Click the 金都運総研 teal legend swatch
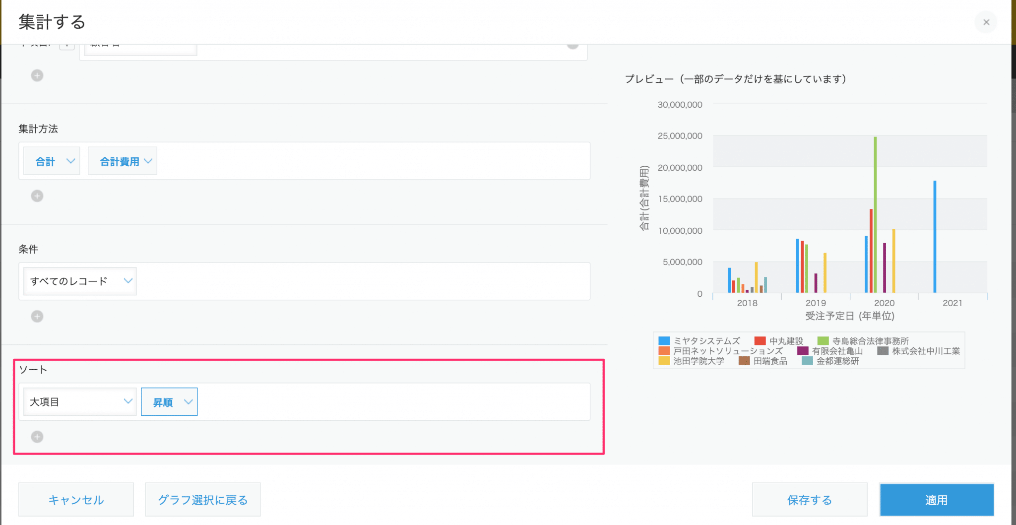 pos(807,361)
